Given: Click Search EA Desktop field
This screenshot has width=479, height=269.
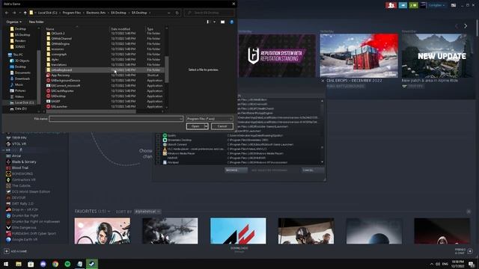Looking at the screenshot, I should click(x=210, y=13).
